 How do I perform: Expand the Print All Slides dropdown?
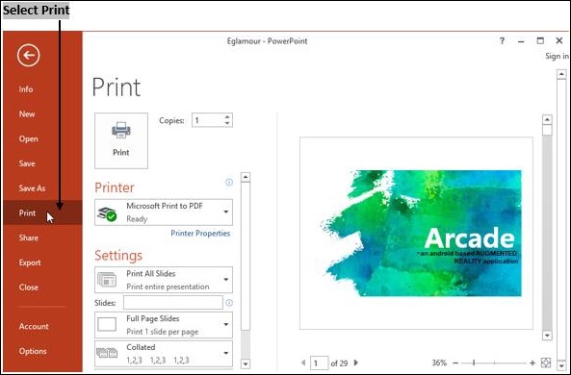[164, 280]
